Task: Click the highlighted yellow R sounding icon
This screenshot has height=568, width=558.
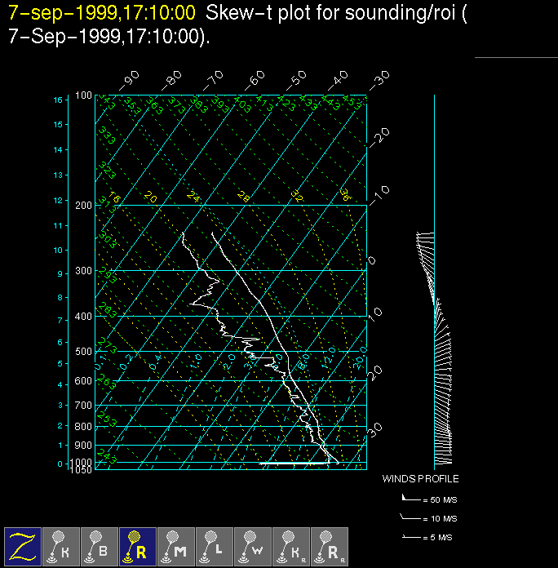Action: (x=138, y=546)
